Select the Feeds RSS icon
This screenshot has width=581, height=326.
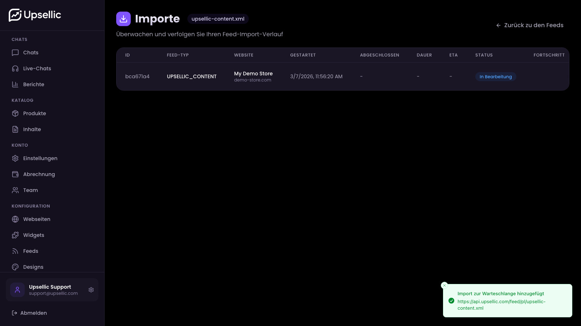[15, 251]
